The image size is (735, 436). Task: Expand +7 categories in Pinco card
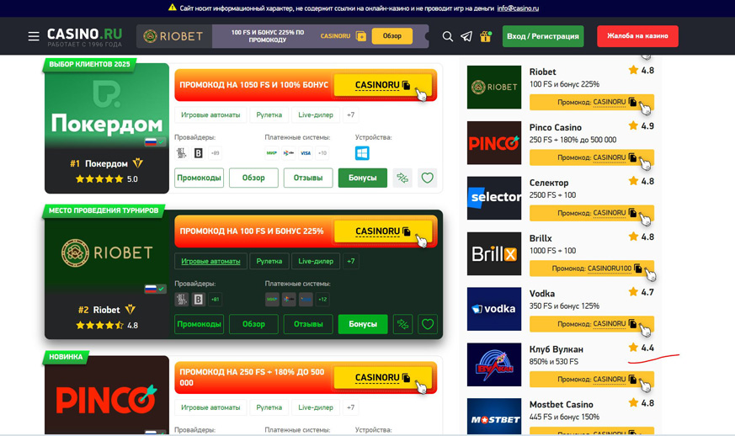click(350, 407)
